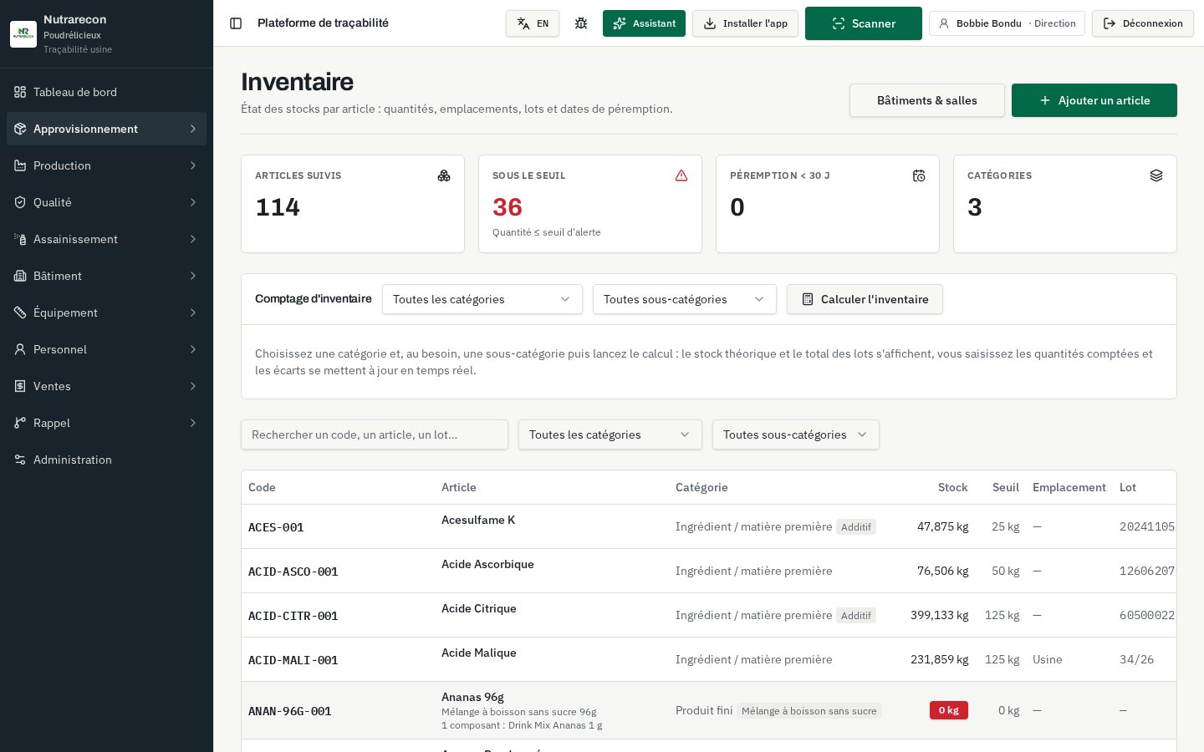Image resolution: width=1204 pixels, height=752 pixels.
Task: Sort by the Stock column header
Action: click(x=952, y=487)
